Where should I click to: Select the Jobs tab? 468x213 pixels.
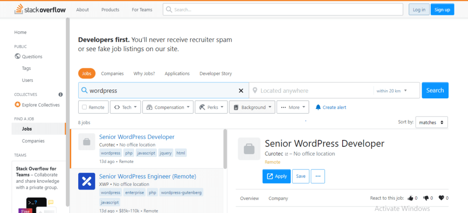(x=87, y=73)
